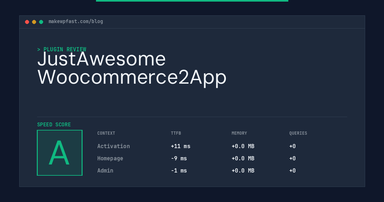Click Admin row memory +0.0 MB

[243, 171]
